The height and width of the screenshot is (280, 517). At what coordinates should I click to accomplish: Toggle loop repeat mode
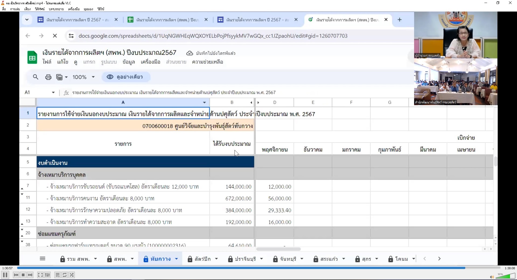[65, 275]
